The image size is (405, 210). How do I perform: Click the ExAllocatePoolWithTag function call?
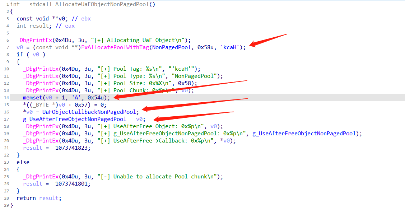tap(115, 47)
